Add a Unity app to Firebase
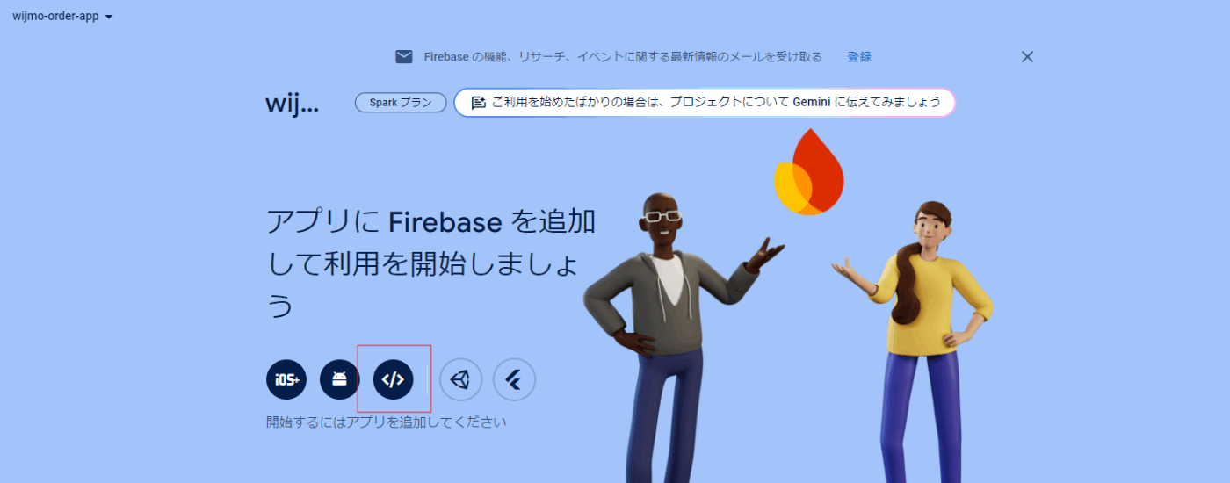Image resolution: width=1230 pixels, height=483 pixels. point(460,380)
